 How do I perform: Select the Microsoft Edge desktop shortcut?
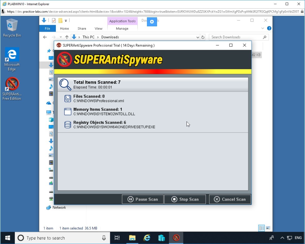12,59
